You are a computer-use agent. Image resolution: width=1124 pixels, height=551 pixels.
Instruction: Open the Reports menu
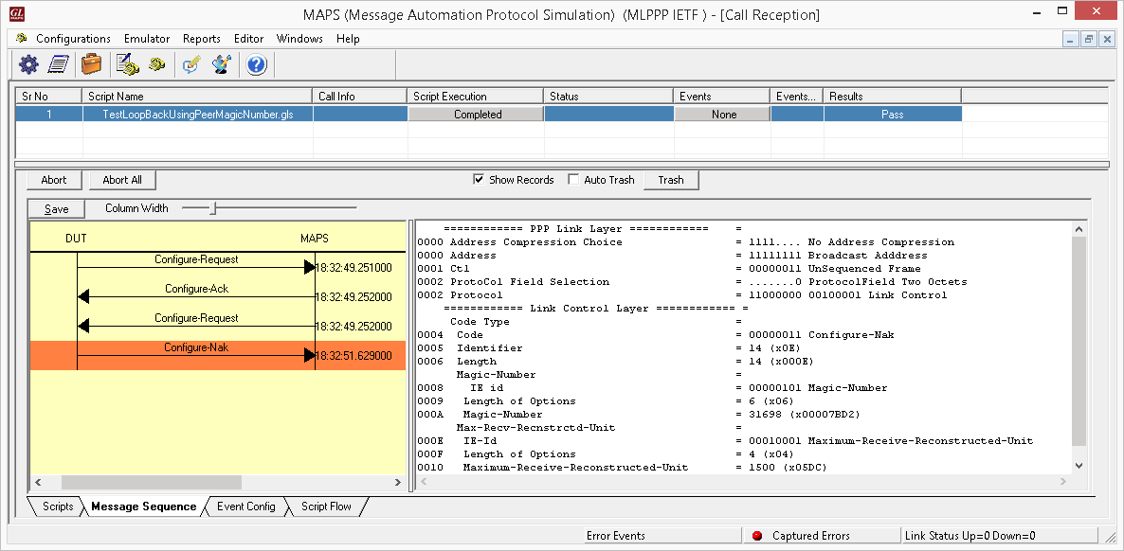tap(202, 39)
